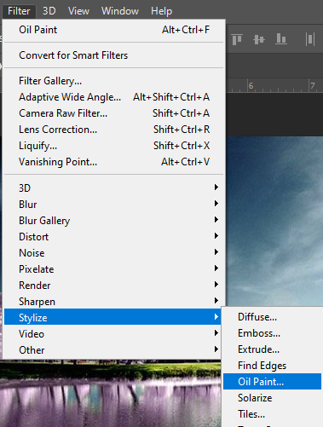The height and width of the screenshot is (427, 323).
Task: Click the align top edges icon
Action: pyautogui.click(x=237, y=39)
